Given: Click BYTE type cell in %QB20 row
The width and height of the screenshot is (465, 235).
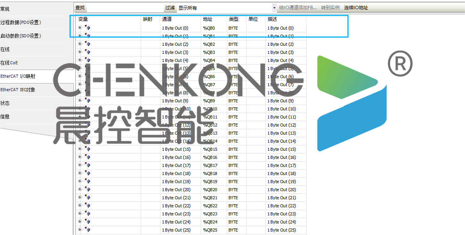Looking at the screenshot, I should pos(237,190).
